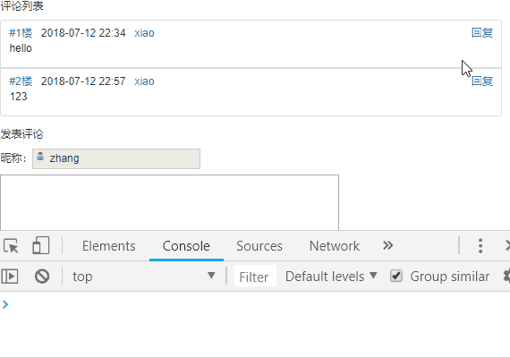510x358 pixels.
Task: Open the Default levels dropdown
Action: pos(331,277)
